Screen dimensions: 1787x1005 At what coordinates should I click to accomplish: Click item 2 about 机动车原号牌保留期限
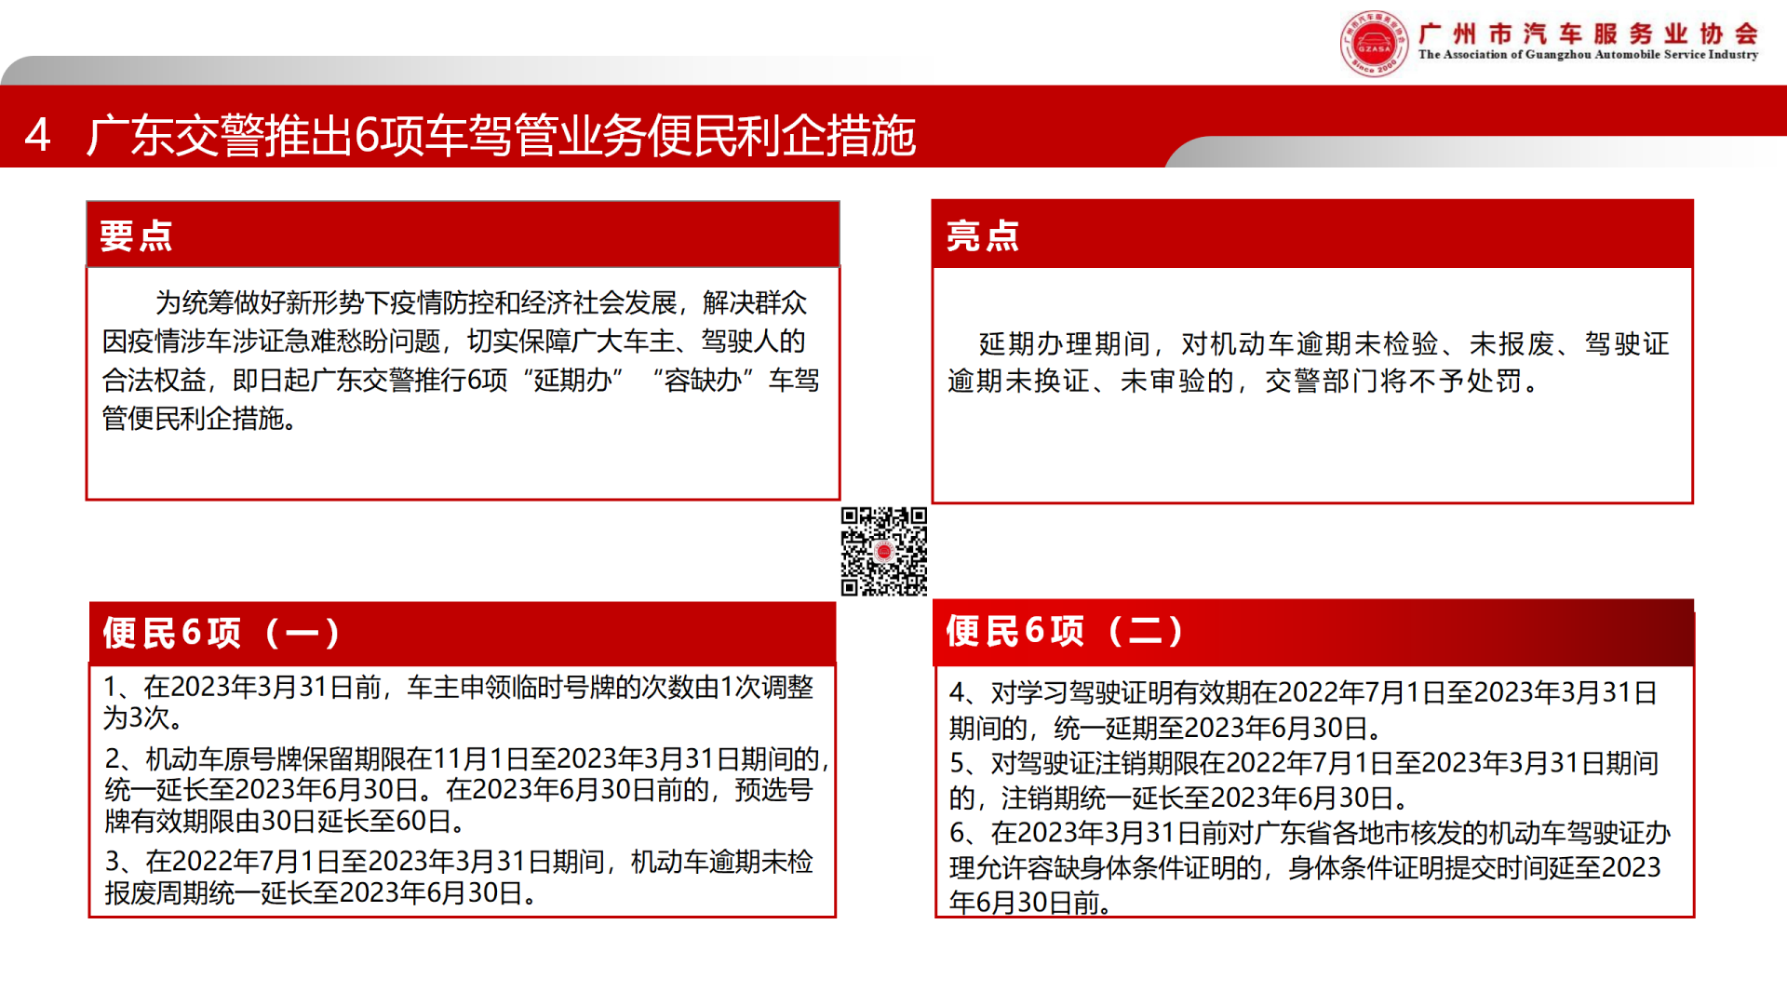(466, 789)
